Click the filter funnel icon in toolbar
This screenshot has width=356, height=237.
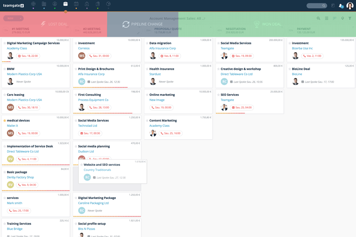click(350, 19)
